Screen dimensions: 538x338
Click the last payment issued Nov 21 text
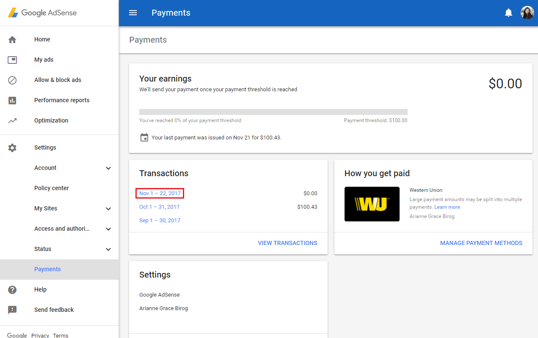(x=216, y=138)
